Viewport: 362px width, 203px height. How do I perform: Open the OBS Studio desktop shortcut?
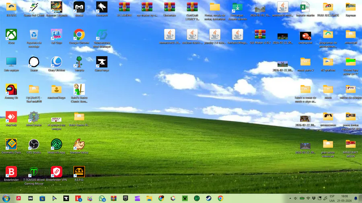coord(34,146)
